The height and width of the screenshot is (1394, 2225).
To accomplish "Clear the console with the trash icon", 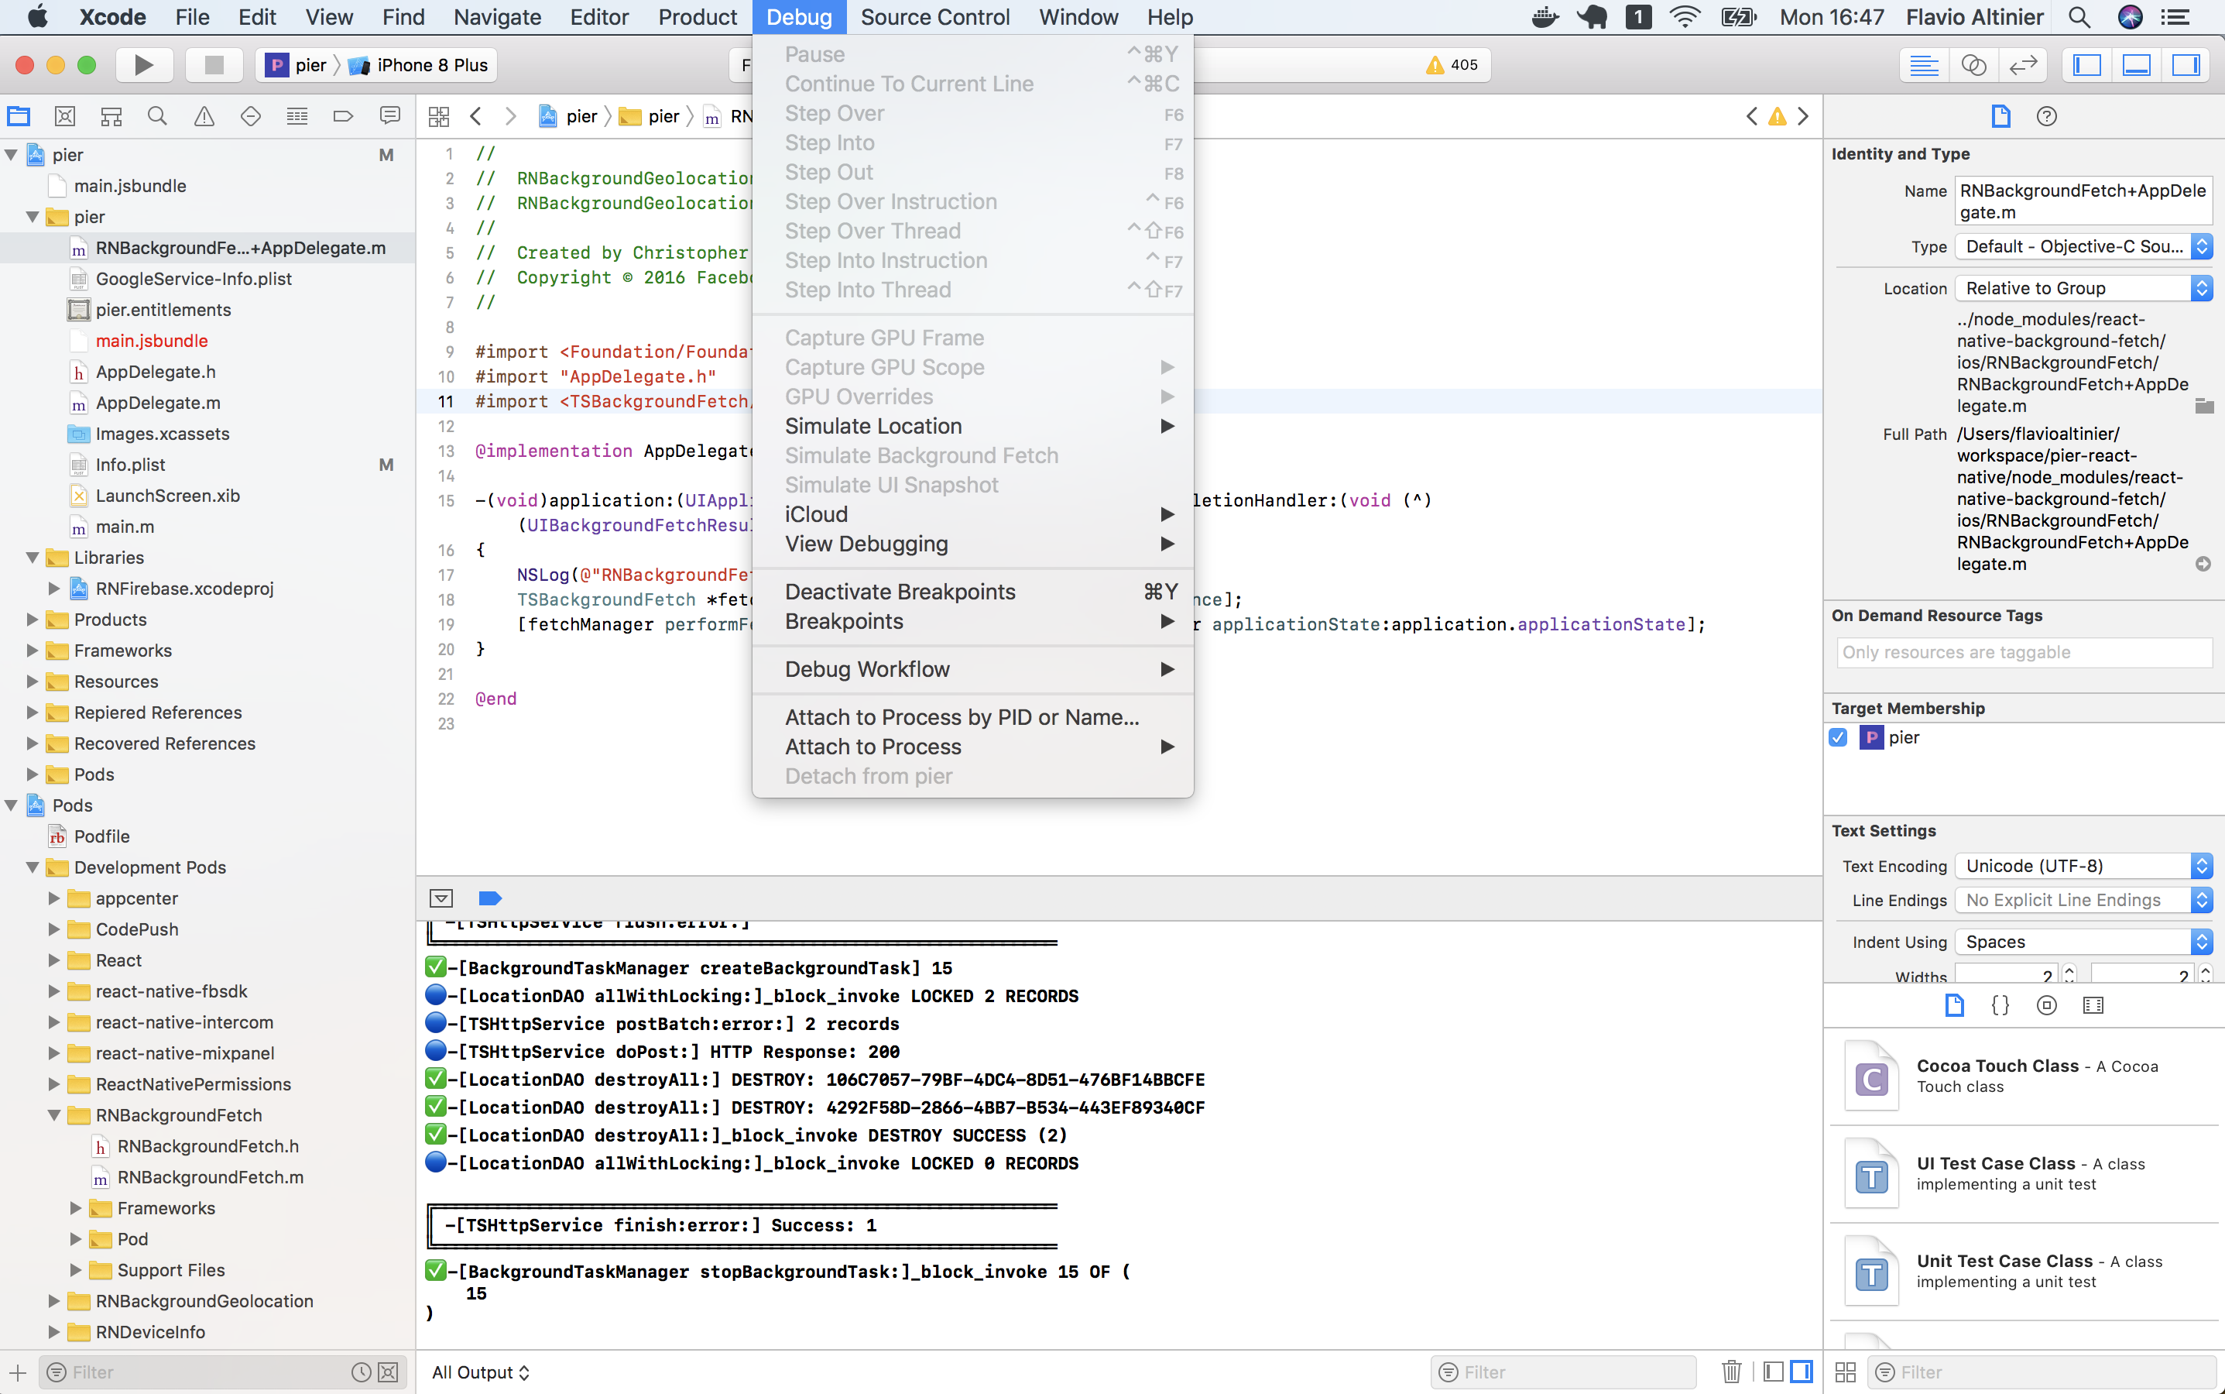I will tap(1731, 1372).
